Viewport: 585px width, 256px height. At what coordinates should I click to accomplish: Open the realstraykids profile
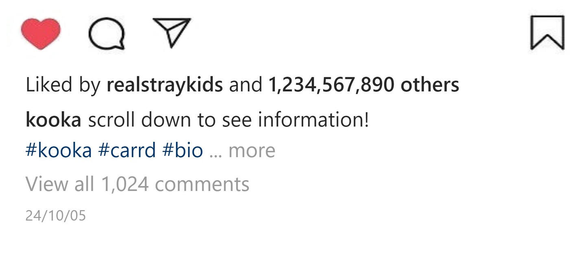click(164, 85)
